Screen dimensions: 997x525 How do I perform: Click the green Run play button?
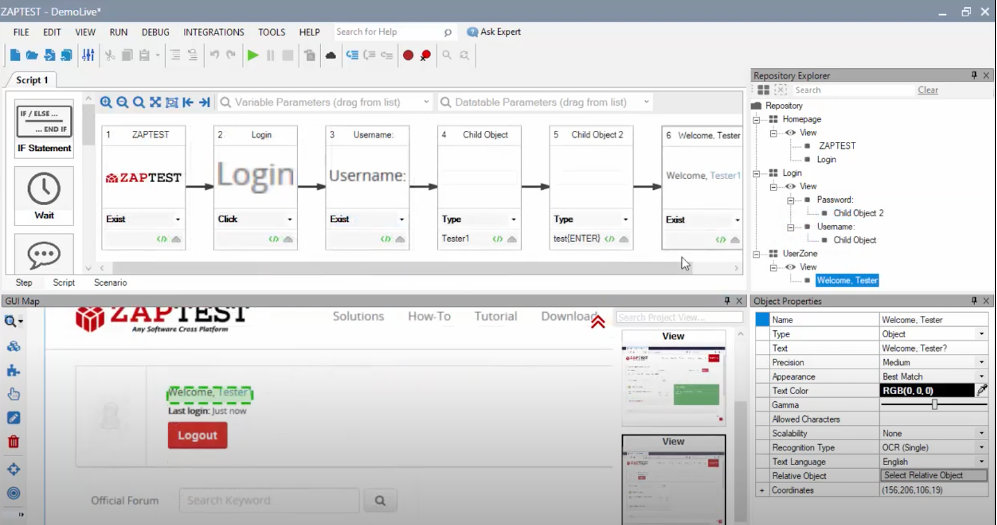point(253,55)
